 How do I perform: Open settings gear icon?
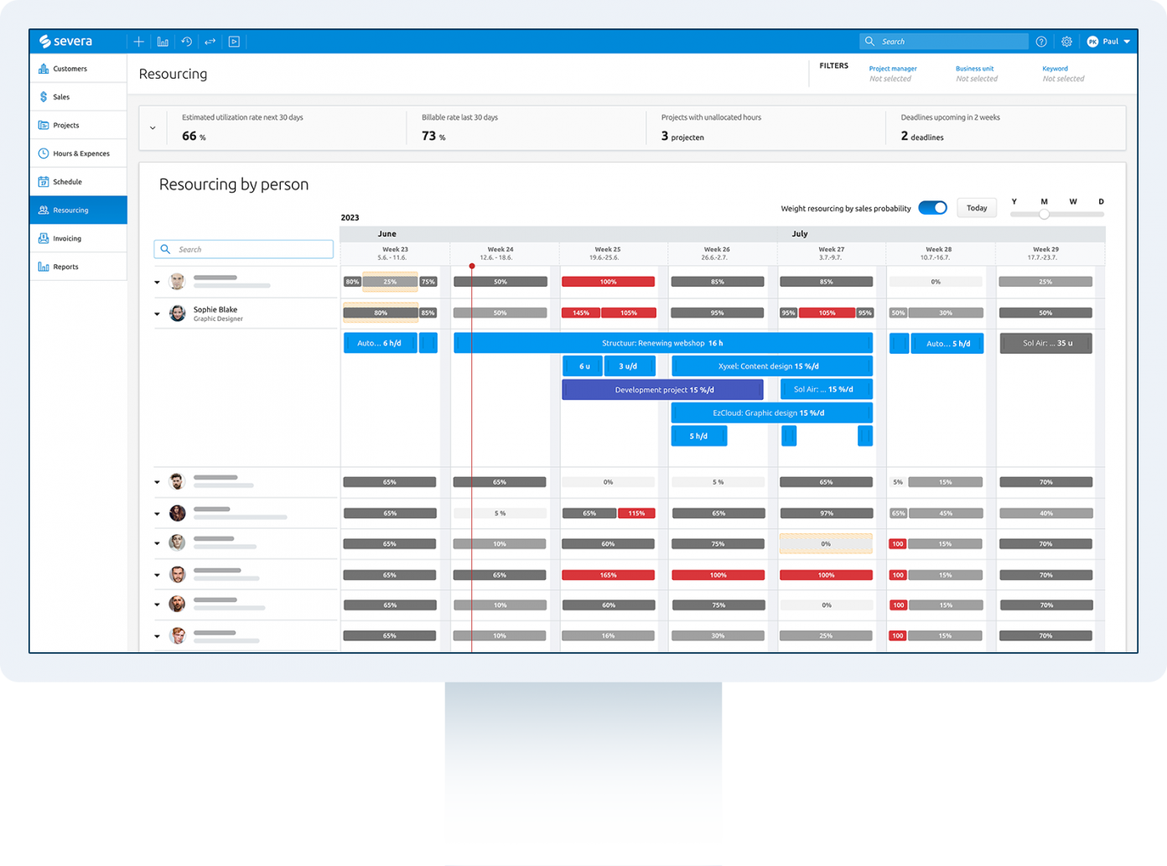(1066, 41)
